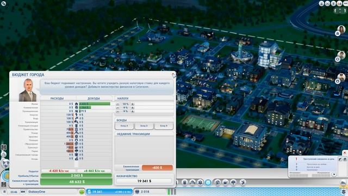The image size is (348, 196).
Task: Click the city name GalaxyOne
Action: pyautogui.click(x=36, y=192)
